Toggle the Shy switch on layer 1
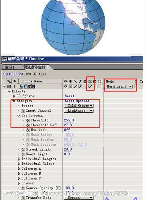Screen dimensions: 145x200 [x=65, y=87]
